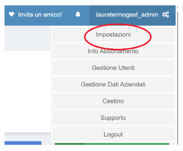Open notifications via the bell icon

[78, 14]
